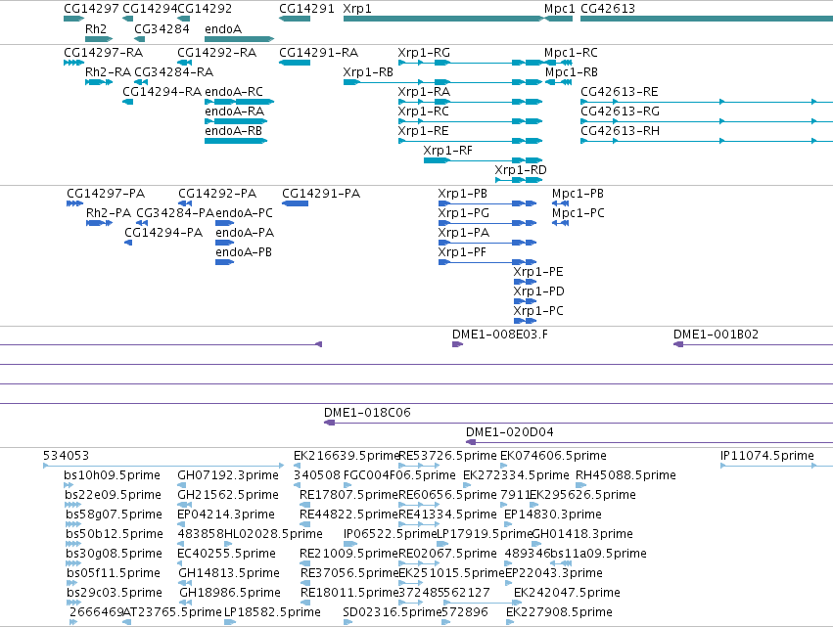Select EST EK074606.5prime label

coord(554,456)
